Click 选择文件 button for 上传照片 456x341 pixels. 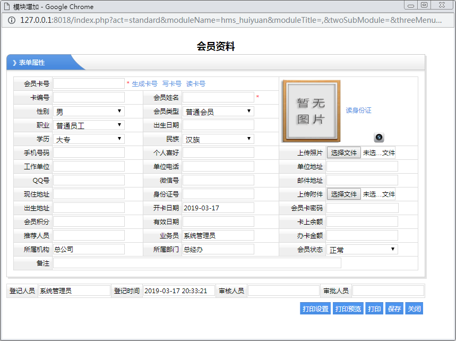tap(343, 153)
